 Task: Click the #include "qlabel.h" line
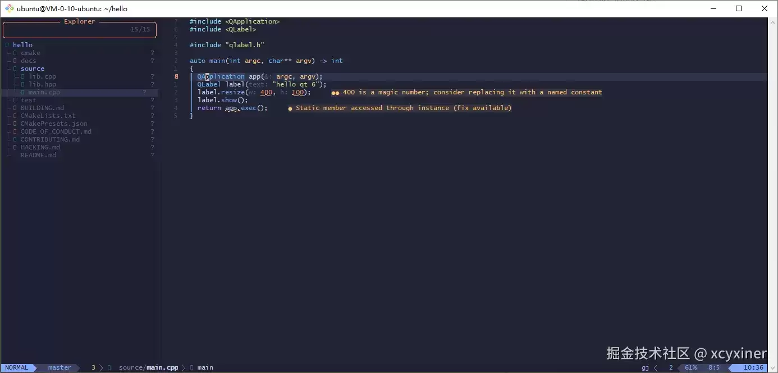[x=227, y=45]
